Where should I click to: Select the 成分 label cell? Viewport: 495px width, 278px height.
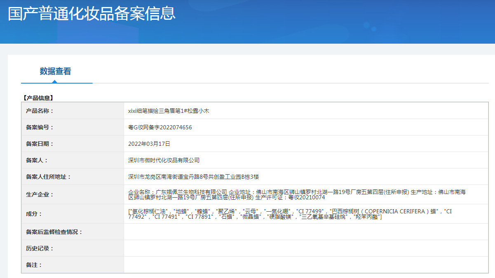73,214
